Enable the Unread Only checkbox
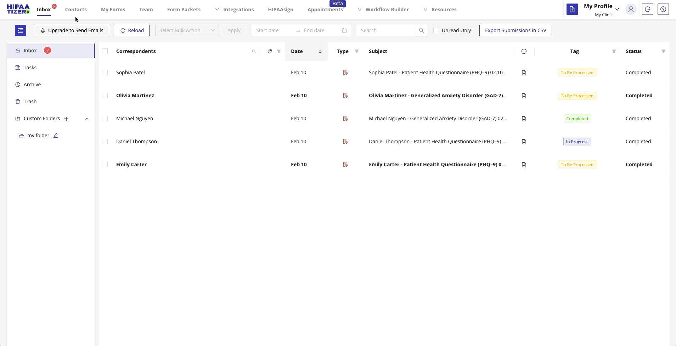 point(436,30)
